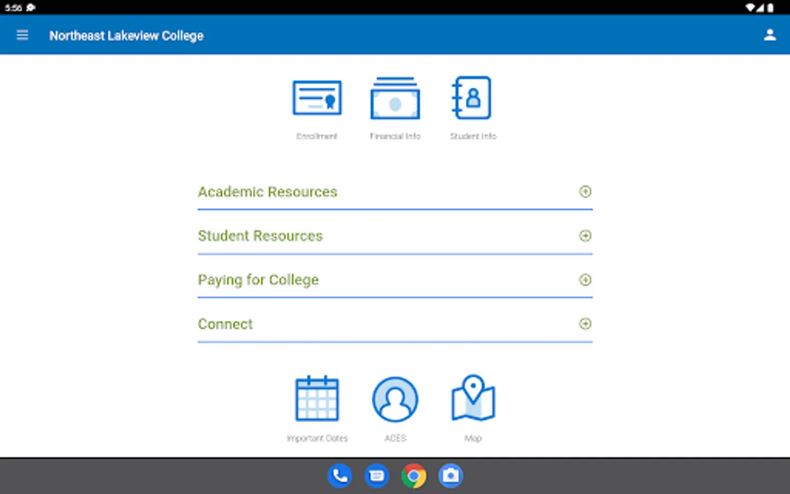Launch the Camera app from dock

(x=451, y=476)
